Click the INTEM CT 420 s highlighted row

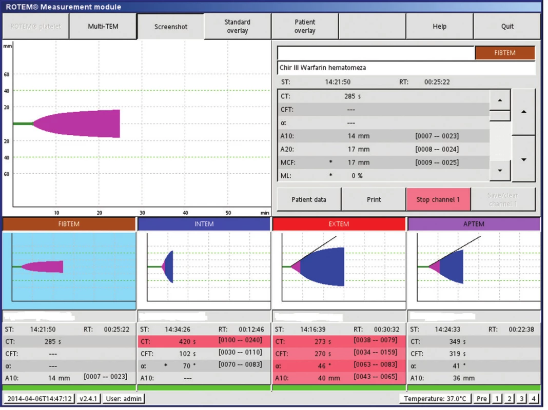(204, 342)
